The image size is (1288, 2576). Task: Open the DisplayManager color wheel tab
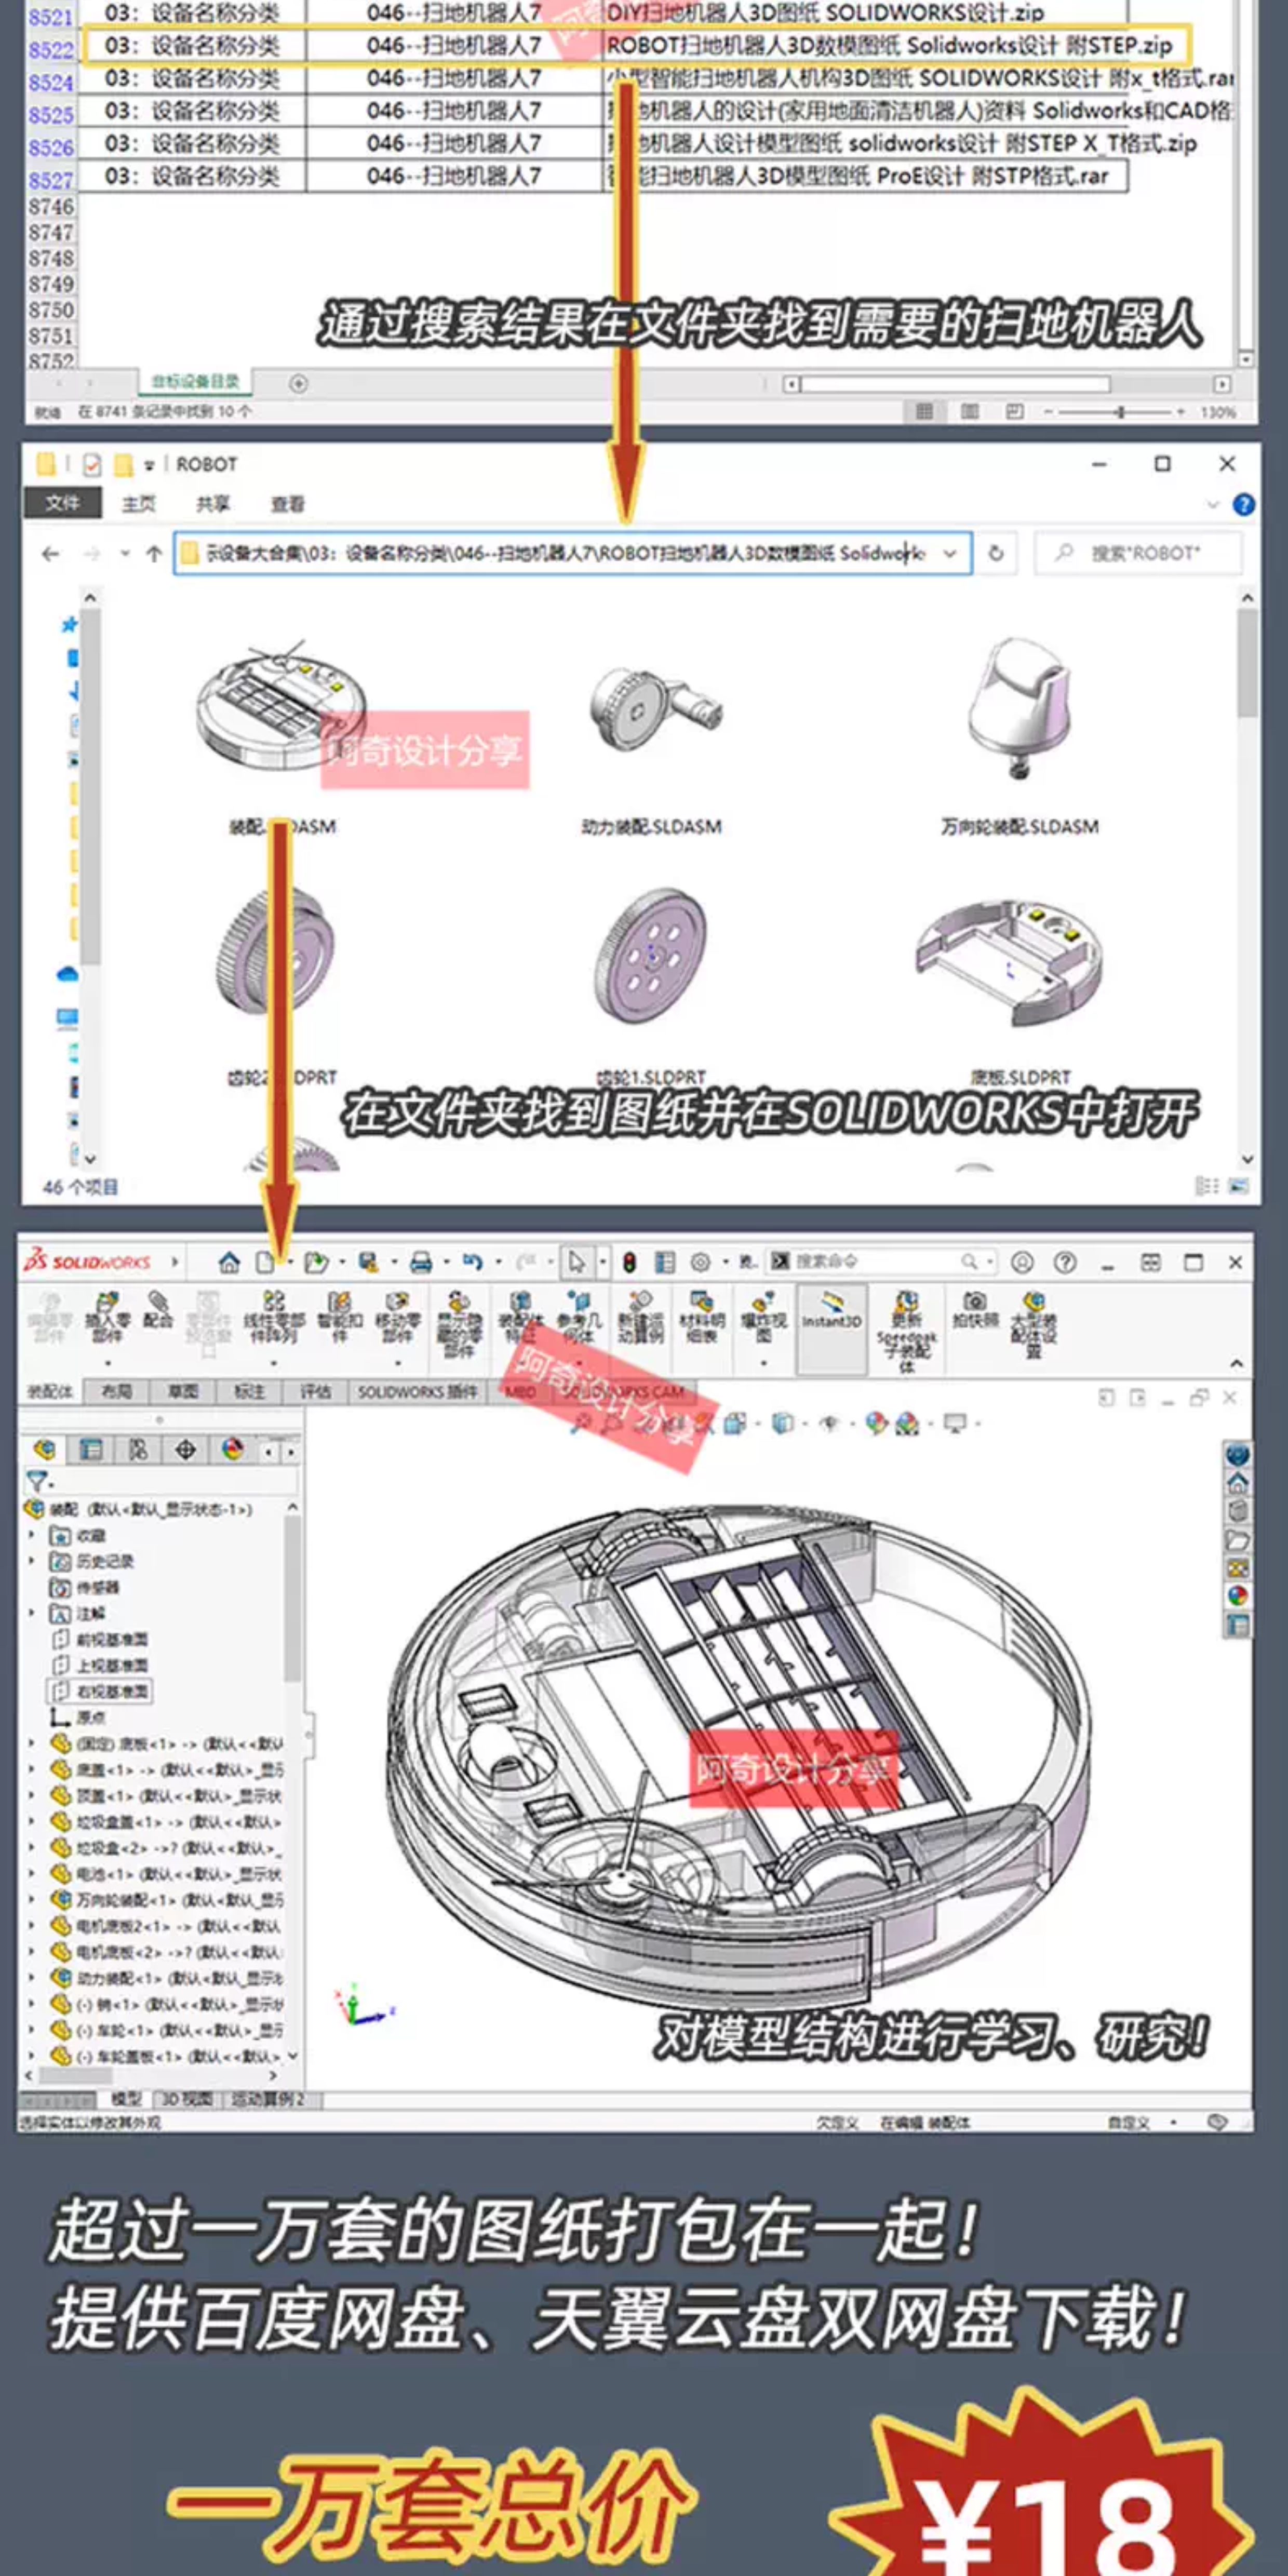point(233,1449)
